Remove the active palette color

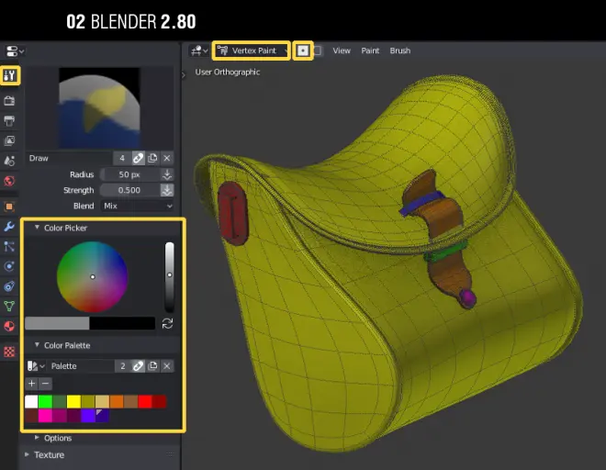[45, 384]
